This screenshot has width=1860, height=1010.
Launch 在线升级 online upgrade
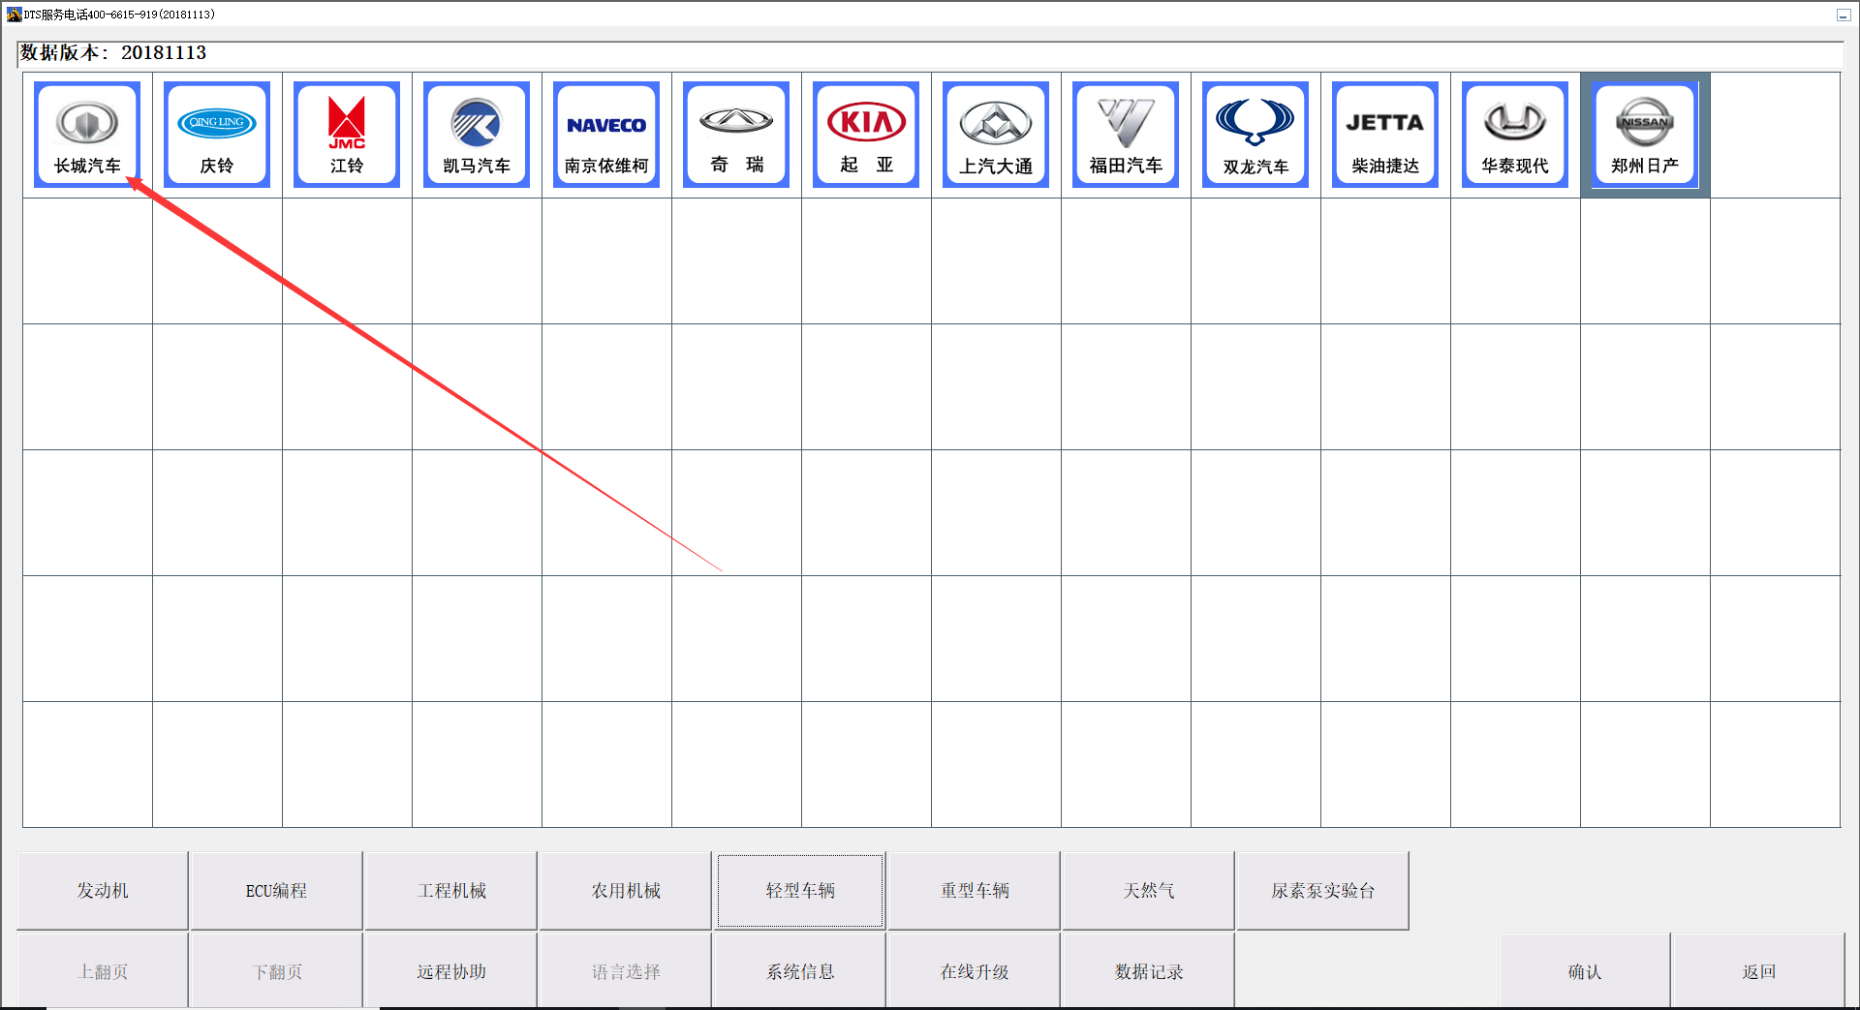(x=975, y=971)
